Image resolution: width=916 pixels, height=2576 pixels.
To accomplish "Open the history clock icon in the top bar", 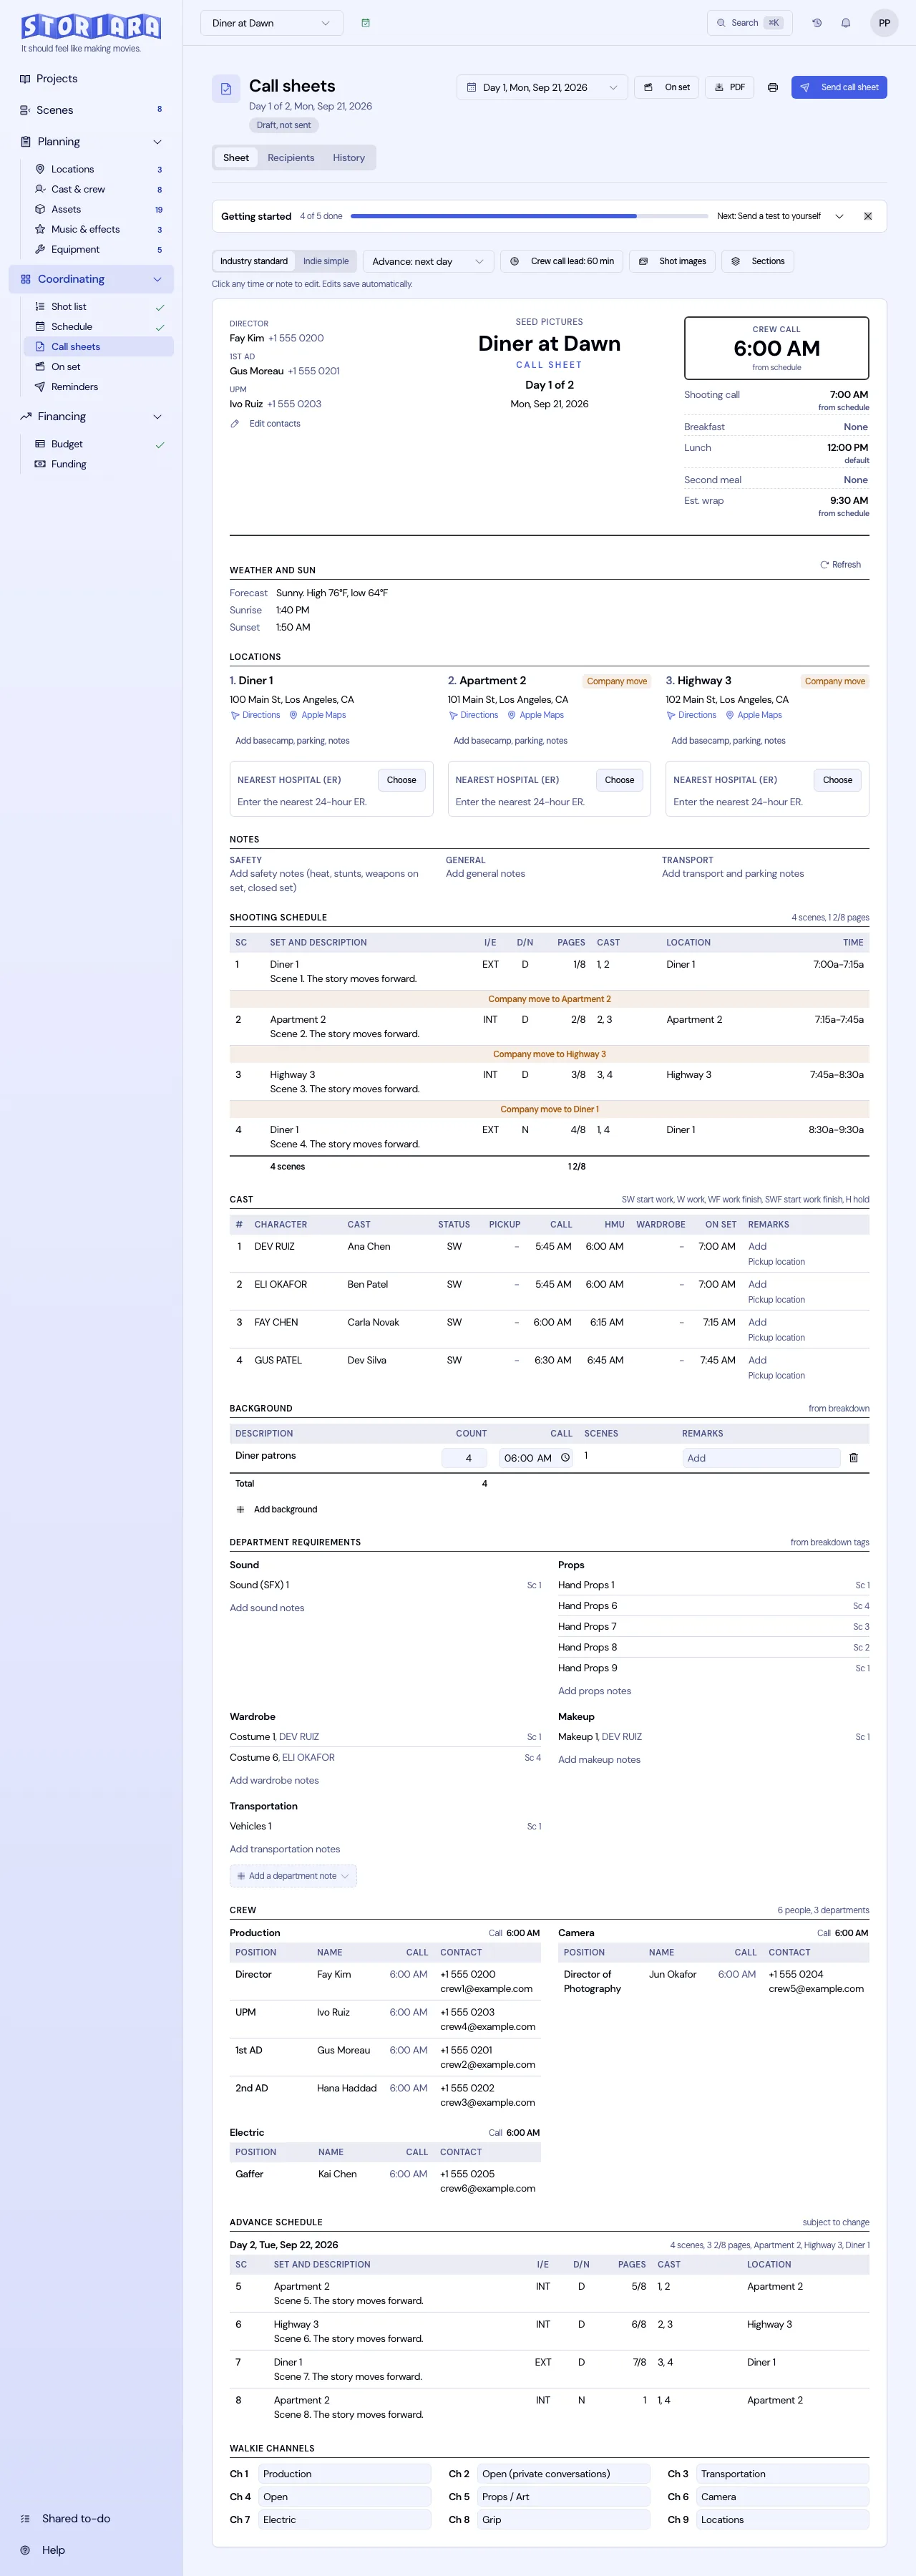I will coord(817,23).
